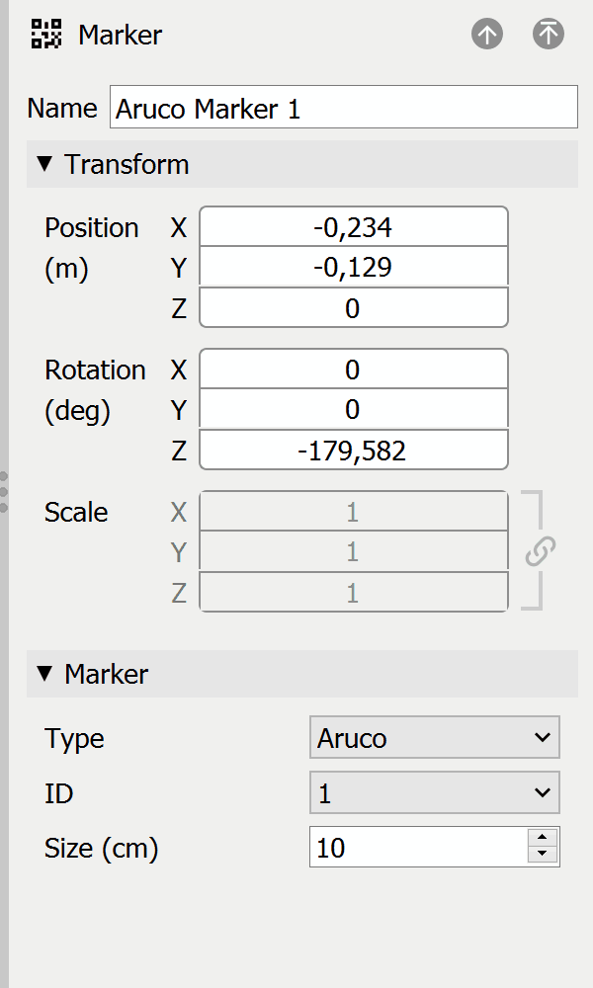Toggle the Scale link chain icon
The image size is (593, 988).
coord(540,551)
